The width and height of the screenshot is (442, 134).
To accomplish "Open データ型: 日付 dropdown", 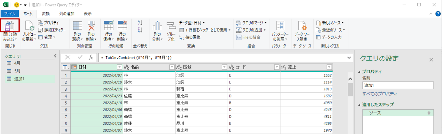I will click(x=192, y=23).
